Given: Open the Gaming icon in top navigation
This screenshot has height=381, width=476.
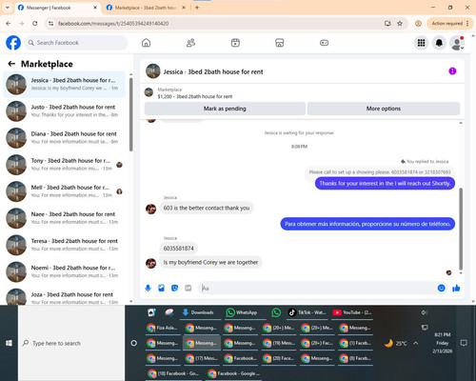Looking at the screenshot, I should pyautogui.click(x=324, y=43).
